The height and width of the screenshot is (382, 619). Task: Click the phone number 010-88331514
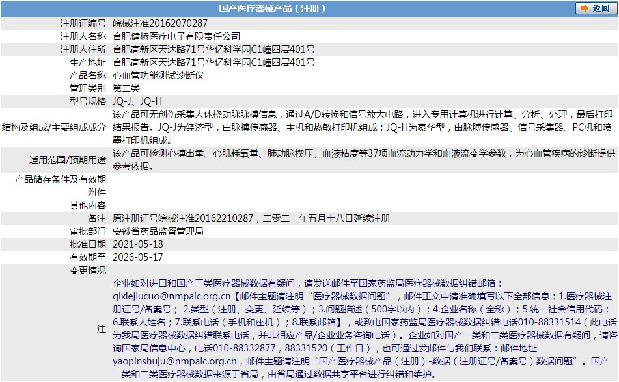point(549,322)
